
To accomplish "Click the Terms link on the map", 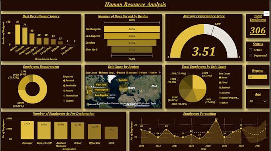I will (x=153, y=103).
